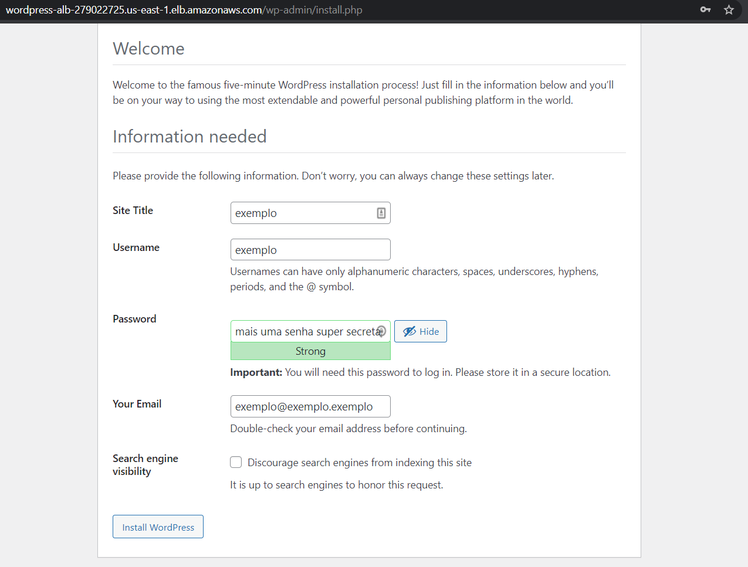This screenshot has width=748, height=567.
Task: Click the Password label
Action: (x=134, y=319)
